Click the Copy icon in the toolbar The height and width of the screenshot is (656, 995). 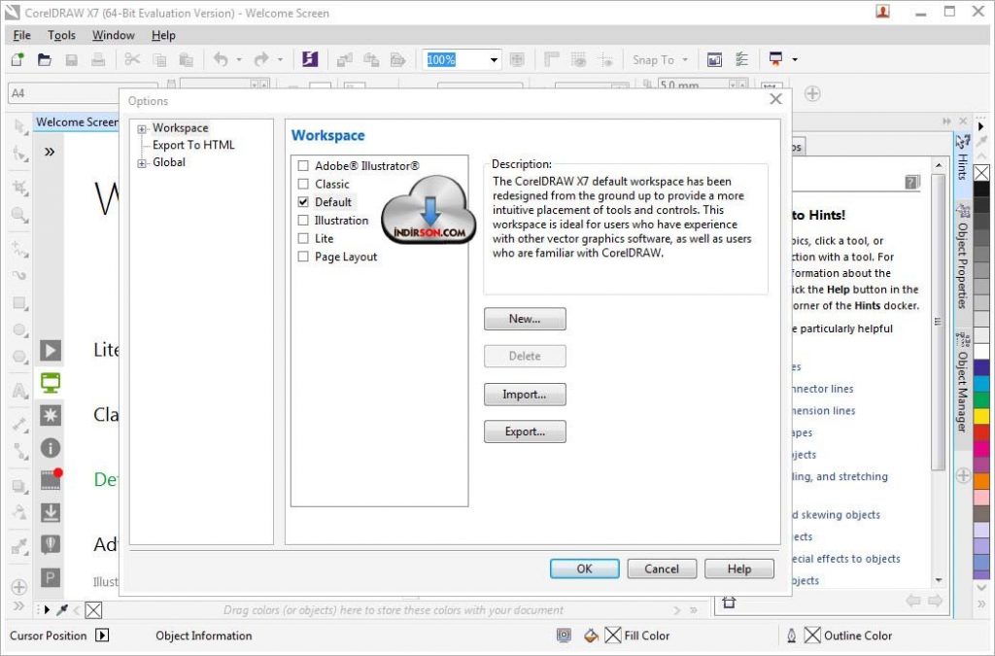(159, 59)
